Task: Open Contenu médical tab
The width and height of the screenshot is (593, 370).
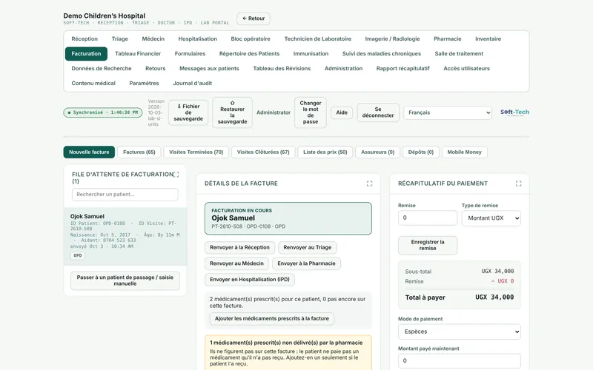Action: (93, 83)
